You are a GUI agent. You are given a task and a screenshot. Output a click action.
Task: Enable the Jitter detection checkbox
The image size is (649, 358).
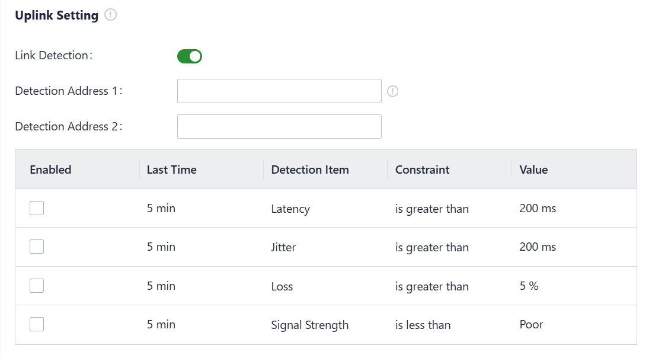[37, 247]
